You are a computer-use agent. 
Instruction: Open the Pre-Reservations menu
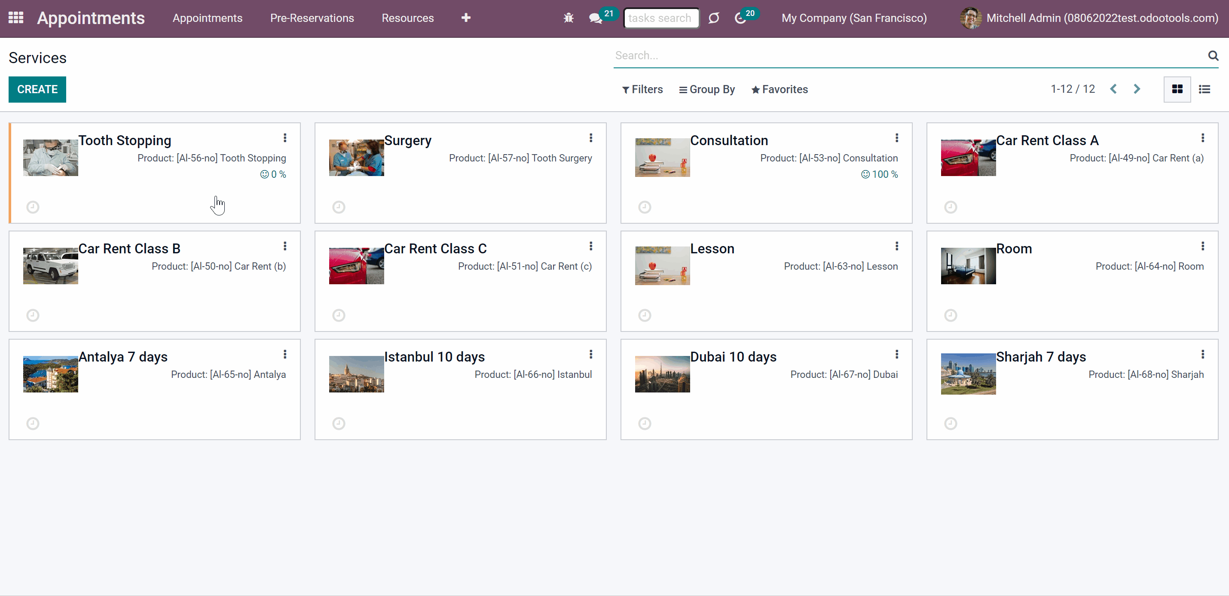(x=312, y=18)
